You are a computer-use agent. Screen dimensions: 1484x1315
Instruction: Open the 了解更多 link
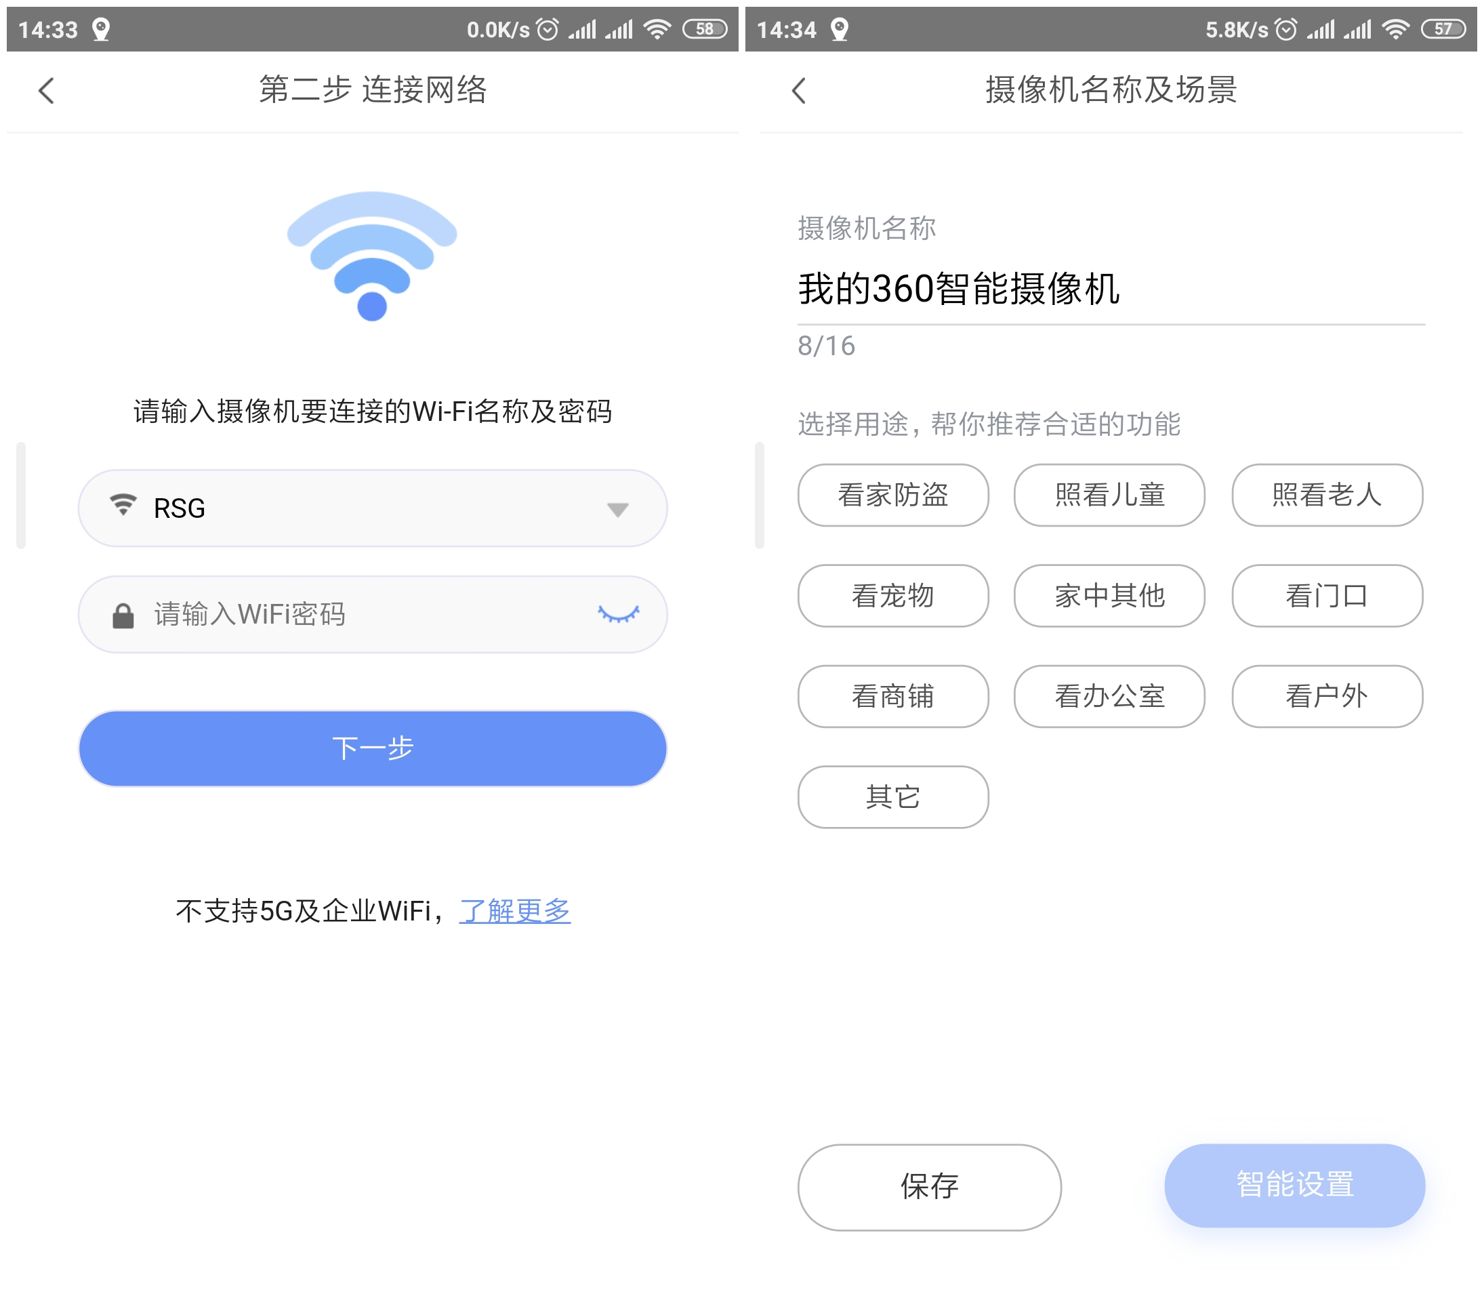(515, 910)
